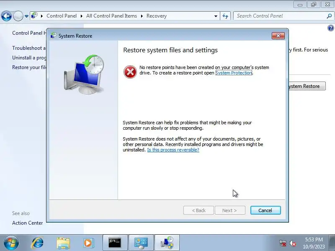The height and width of the screenshot is (251, 335).
Task: Click the network status tray icon
Action: (282, 243)
